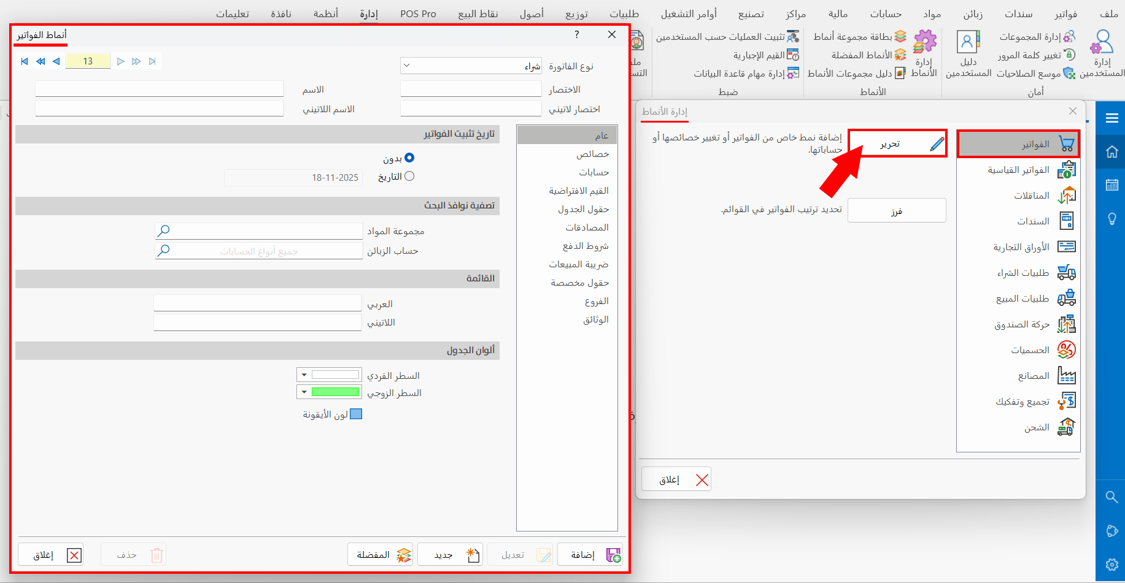Click the جديد button to create a style
This screenshot has height=583, width=1125.
point(450,554)
